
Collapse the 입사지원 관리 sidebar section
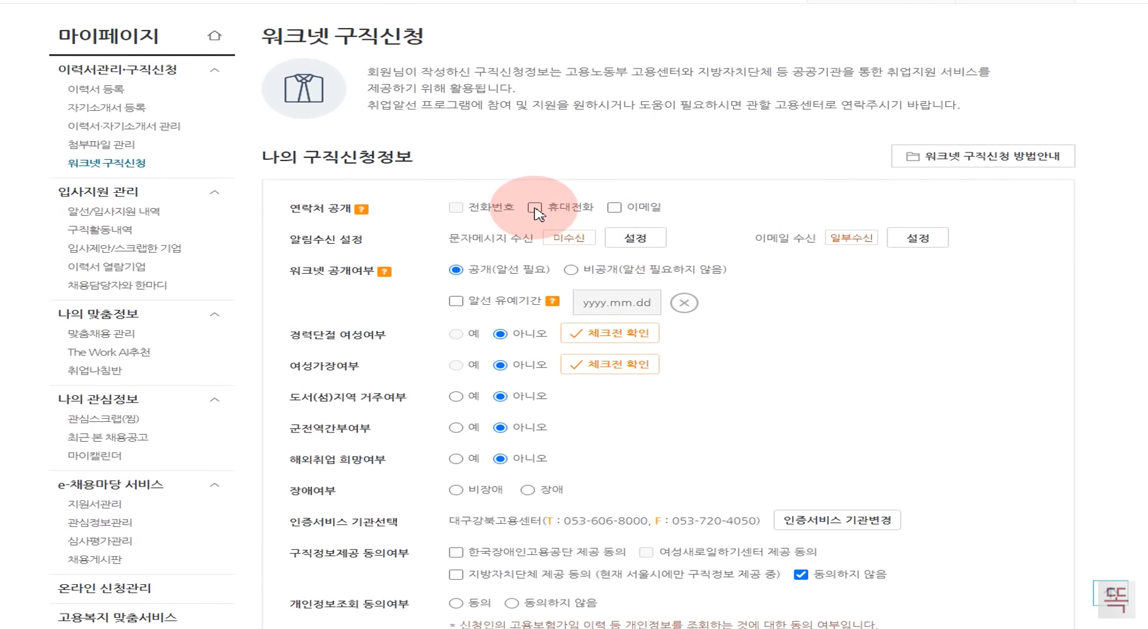point(214,192)
